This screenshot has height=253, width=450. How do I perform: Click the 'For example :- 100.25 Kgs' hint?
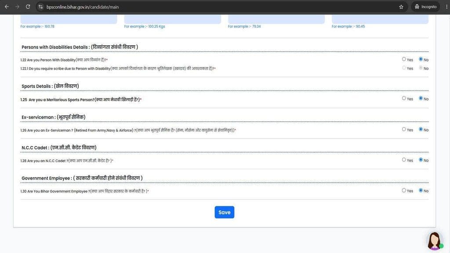click(x=144, y=26)
